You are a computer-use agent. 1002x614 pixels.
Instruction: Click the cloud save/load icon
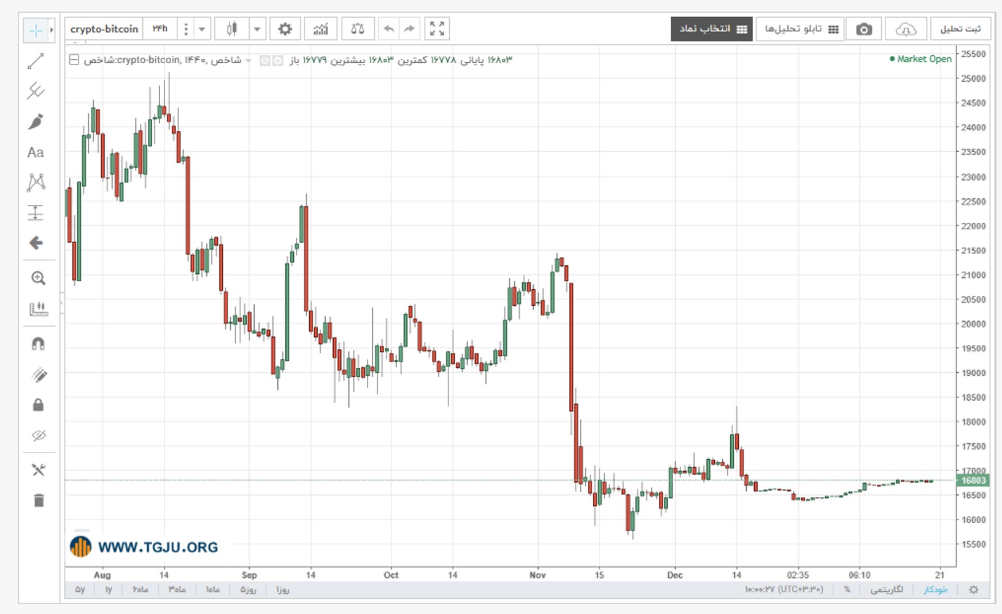[906, 29]
